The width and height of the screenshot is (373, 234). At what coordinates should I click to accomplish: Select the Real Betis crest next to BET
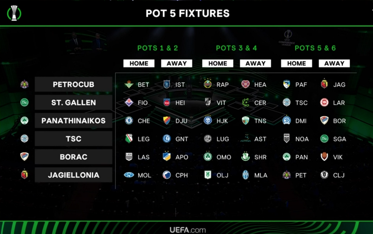coord(129,85)
